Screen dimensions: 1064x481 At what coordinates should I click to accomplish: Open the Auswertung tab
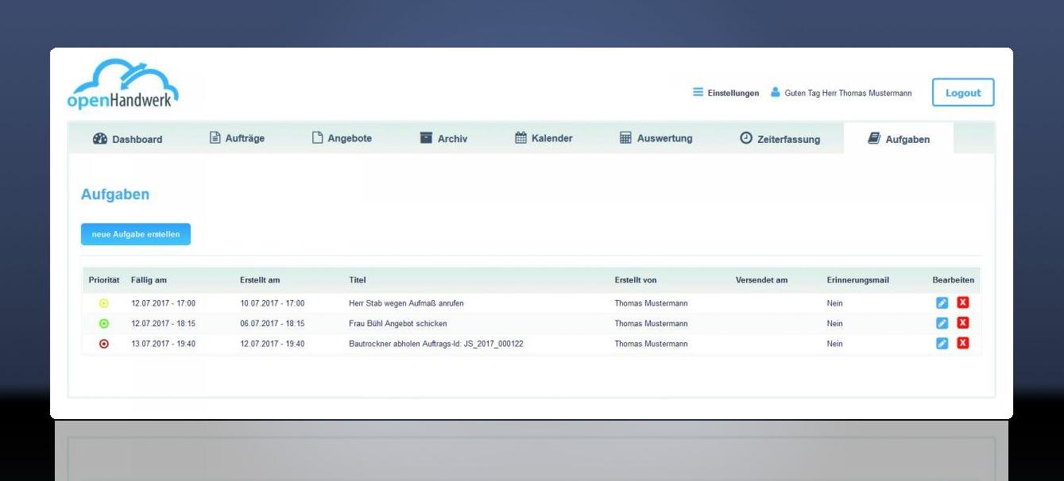tap(656, 138)
